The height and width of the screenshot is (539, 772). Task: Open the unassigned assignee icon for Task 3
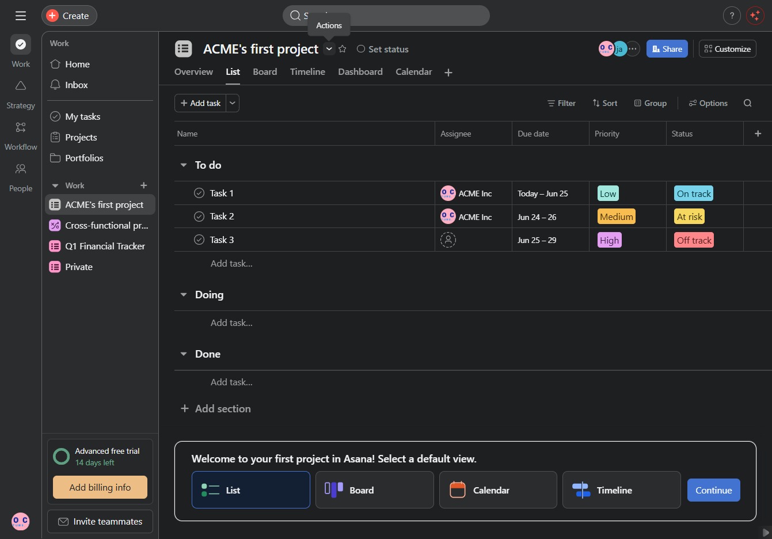click(448, 240)
